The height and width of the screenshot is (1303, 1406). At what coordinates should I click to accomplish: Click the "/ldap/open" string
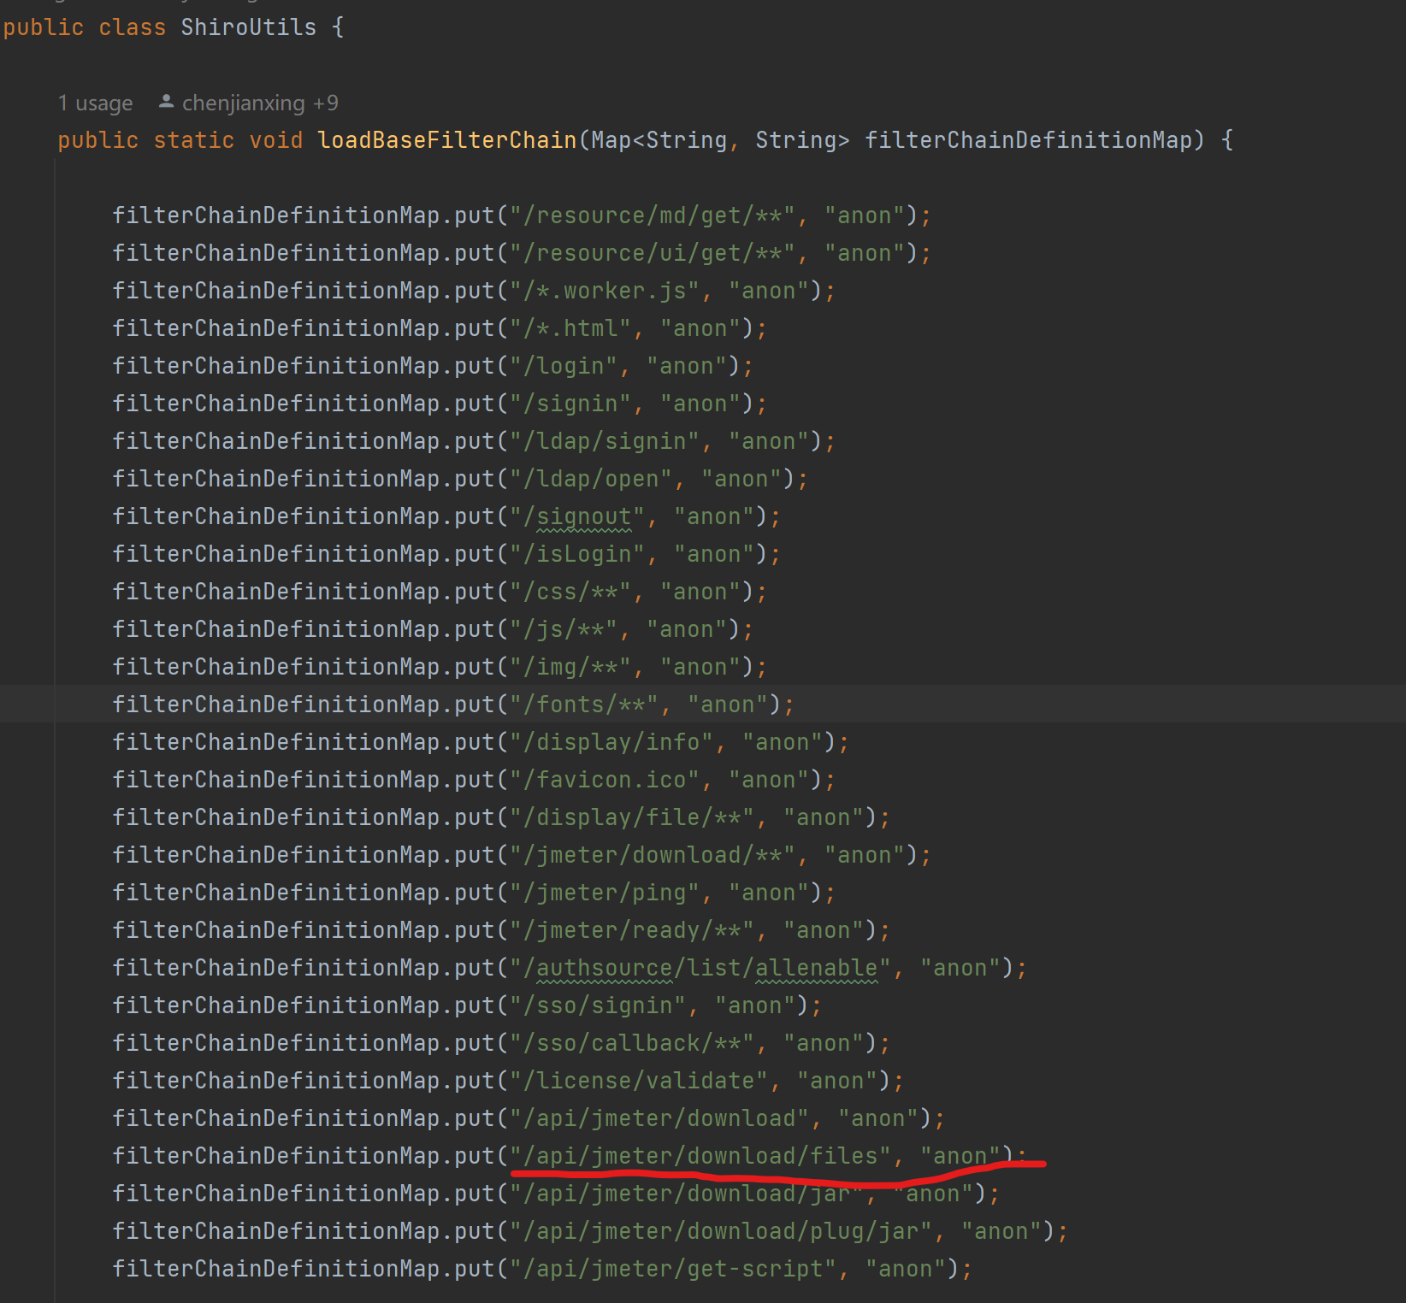[x=591, y=479]
